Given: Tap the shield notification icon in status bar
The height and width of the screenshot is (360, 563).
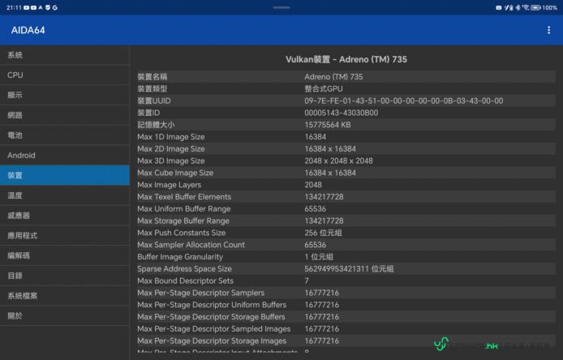Looking at the screenshot, I should [46, 7].
